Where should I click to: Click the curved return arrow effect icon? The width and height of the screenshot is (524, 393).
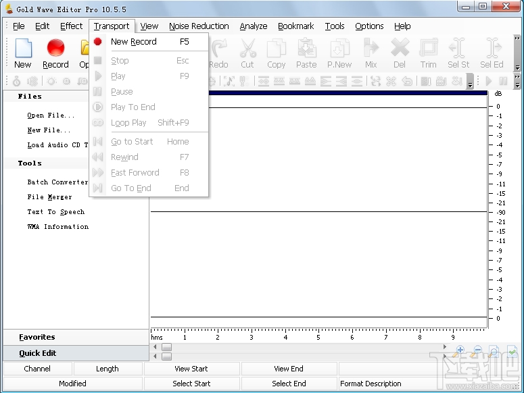pos(407,81)
